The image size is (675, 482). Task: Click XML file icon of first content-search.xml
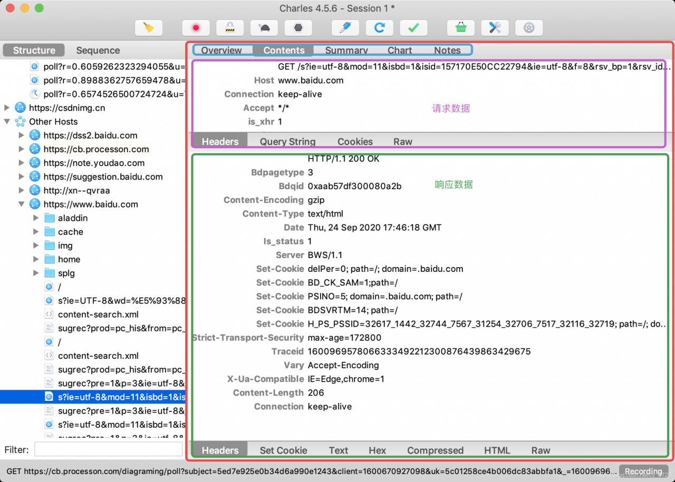click(x=49, y=314)
